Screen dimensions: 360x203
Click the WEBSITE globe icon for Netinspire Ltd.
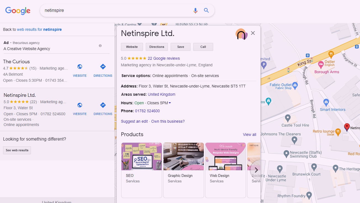(x=80, y=105)
